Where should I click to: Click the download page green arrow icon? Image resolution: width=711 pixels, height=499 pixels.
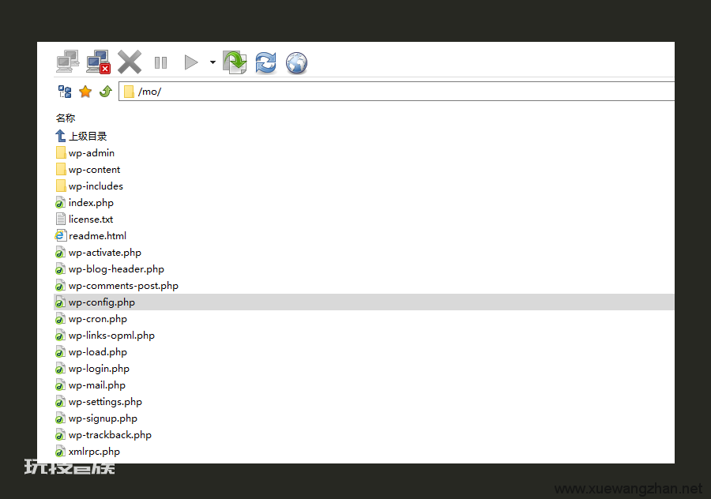[235, 62]
